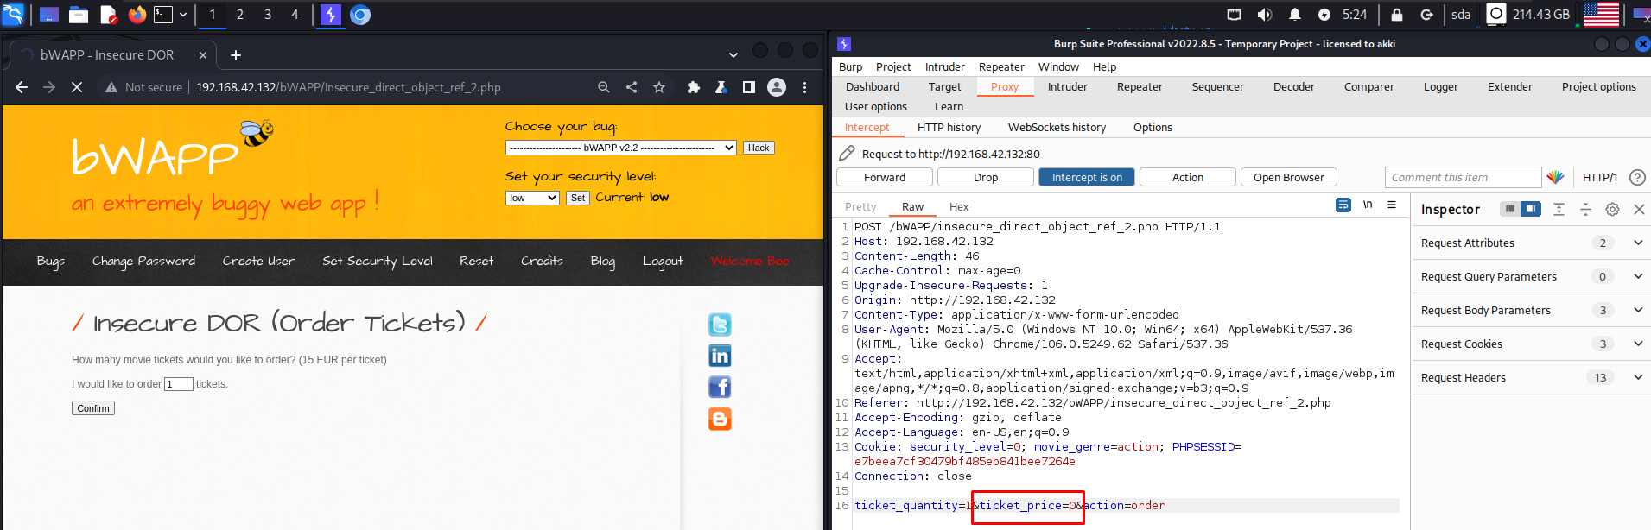This screenshot has height=530, width=1651.
Task: Toggle line wrap in message editor
Action: (x=1343, y=205)
